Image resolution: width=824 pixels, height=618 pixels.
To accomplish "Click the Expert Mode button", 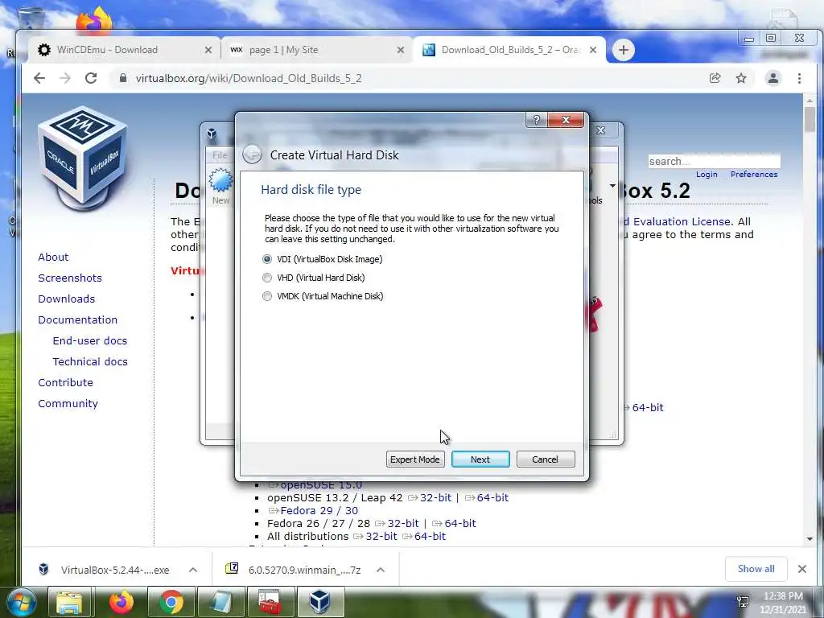I will pos(415,459).
